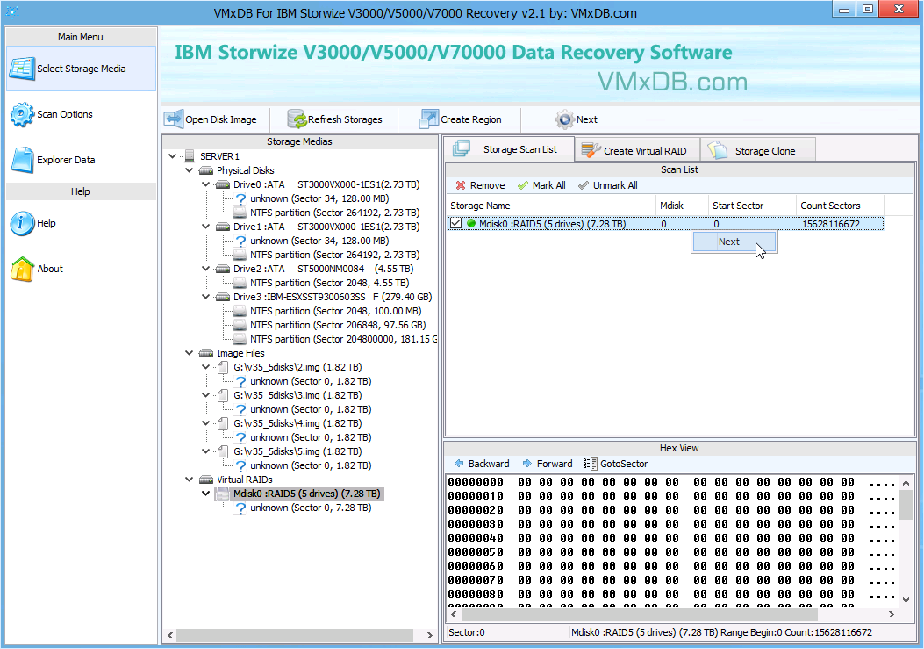Choose Next in the context menu
The image size is (924, 649).
(x=729, y=242)
